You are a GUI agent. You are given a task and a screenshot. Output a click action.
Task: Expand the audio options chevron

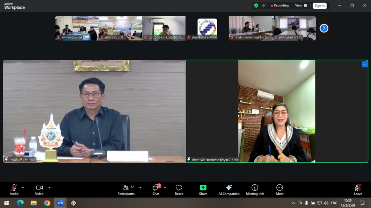(x=23, y=188)
